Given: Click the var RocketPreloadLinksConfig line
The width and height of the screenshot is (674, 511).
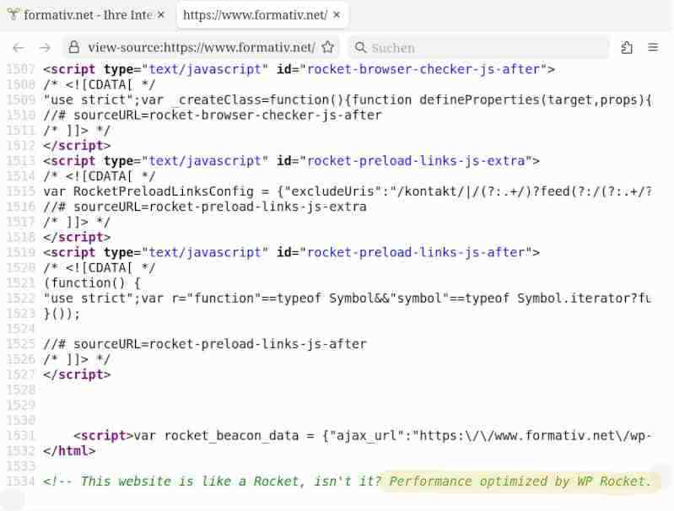Looking at the screenshot, I should (348, 191).
